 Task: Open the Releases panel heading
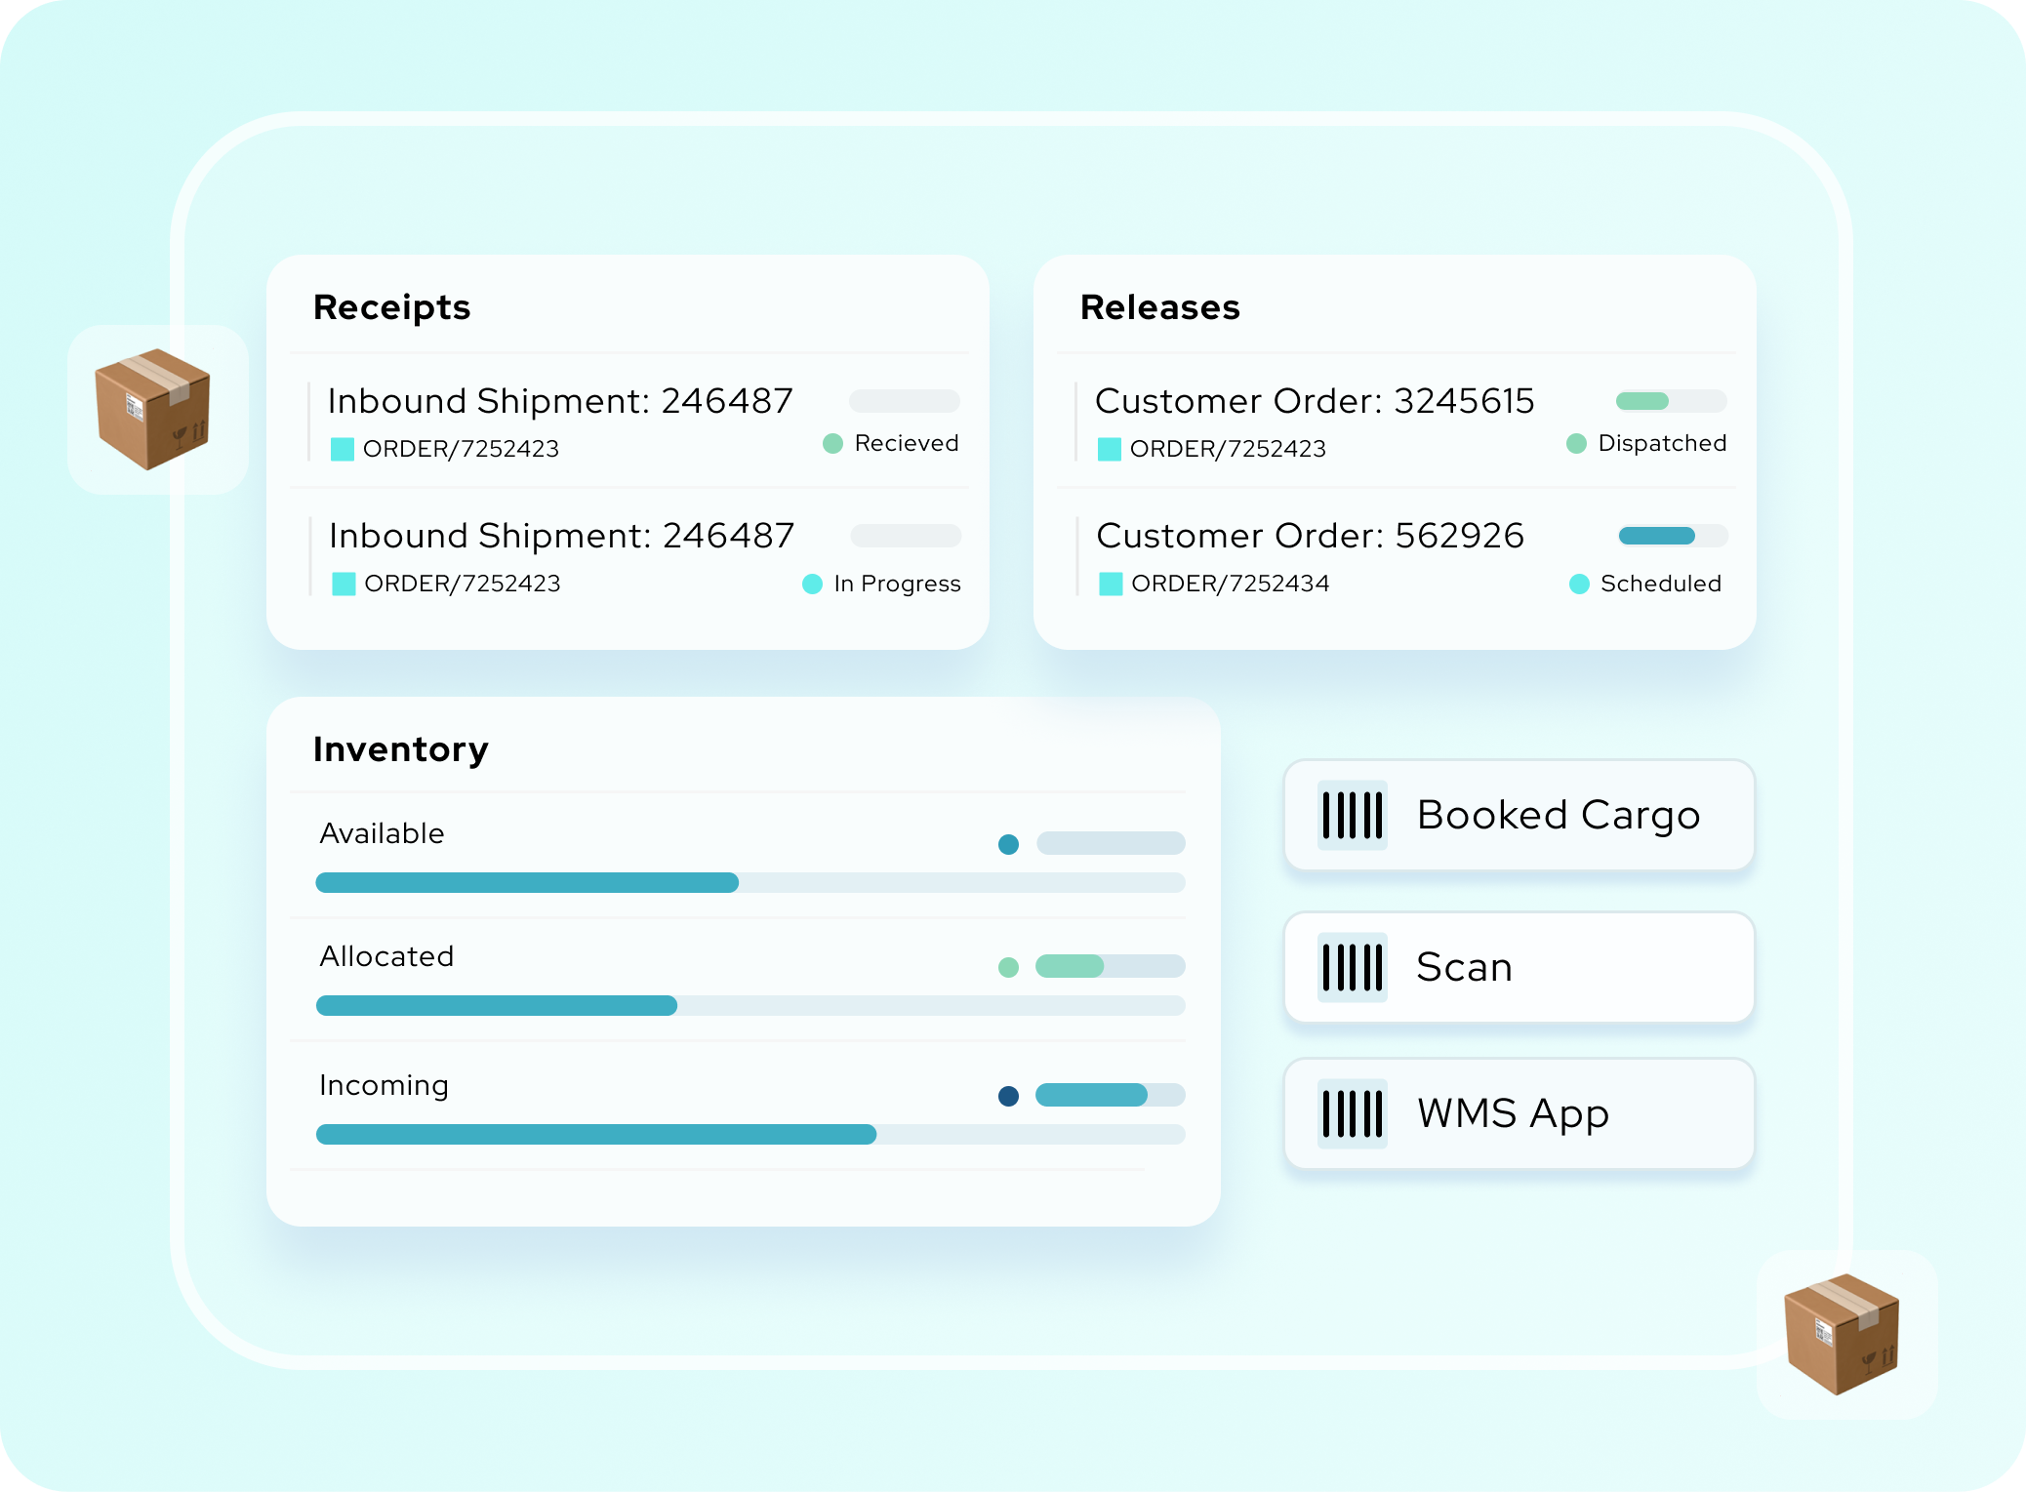pyautogui.click(x=1159, y=307)
